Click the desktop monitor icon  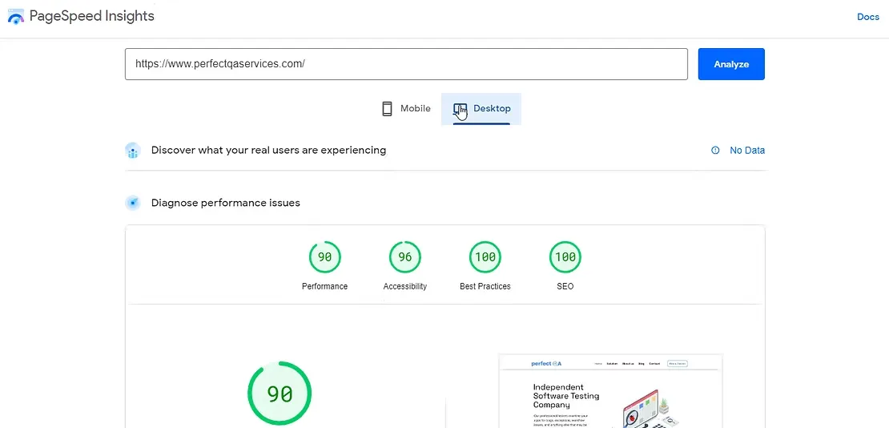[460, 108]
